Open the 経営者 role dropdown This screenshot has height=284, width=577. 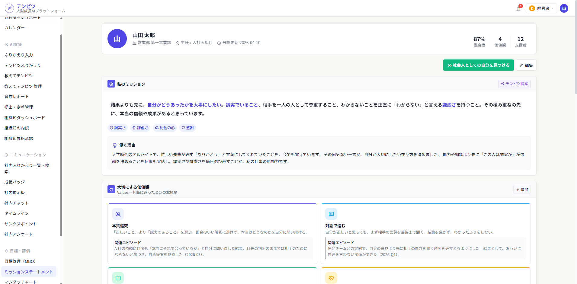coord(541,8)
